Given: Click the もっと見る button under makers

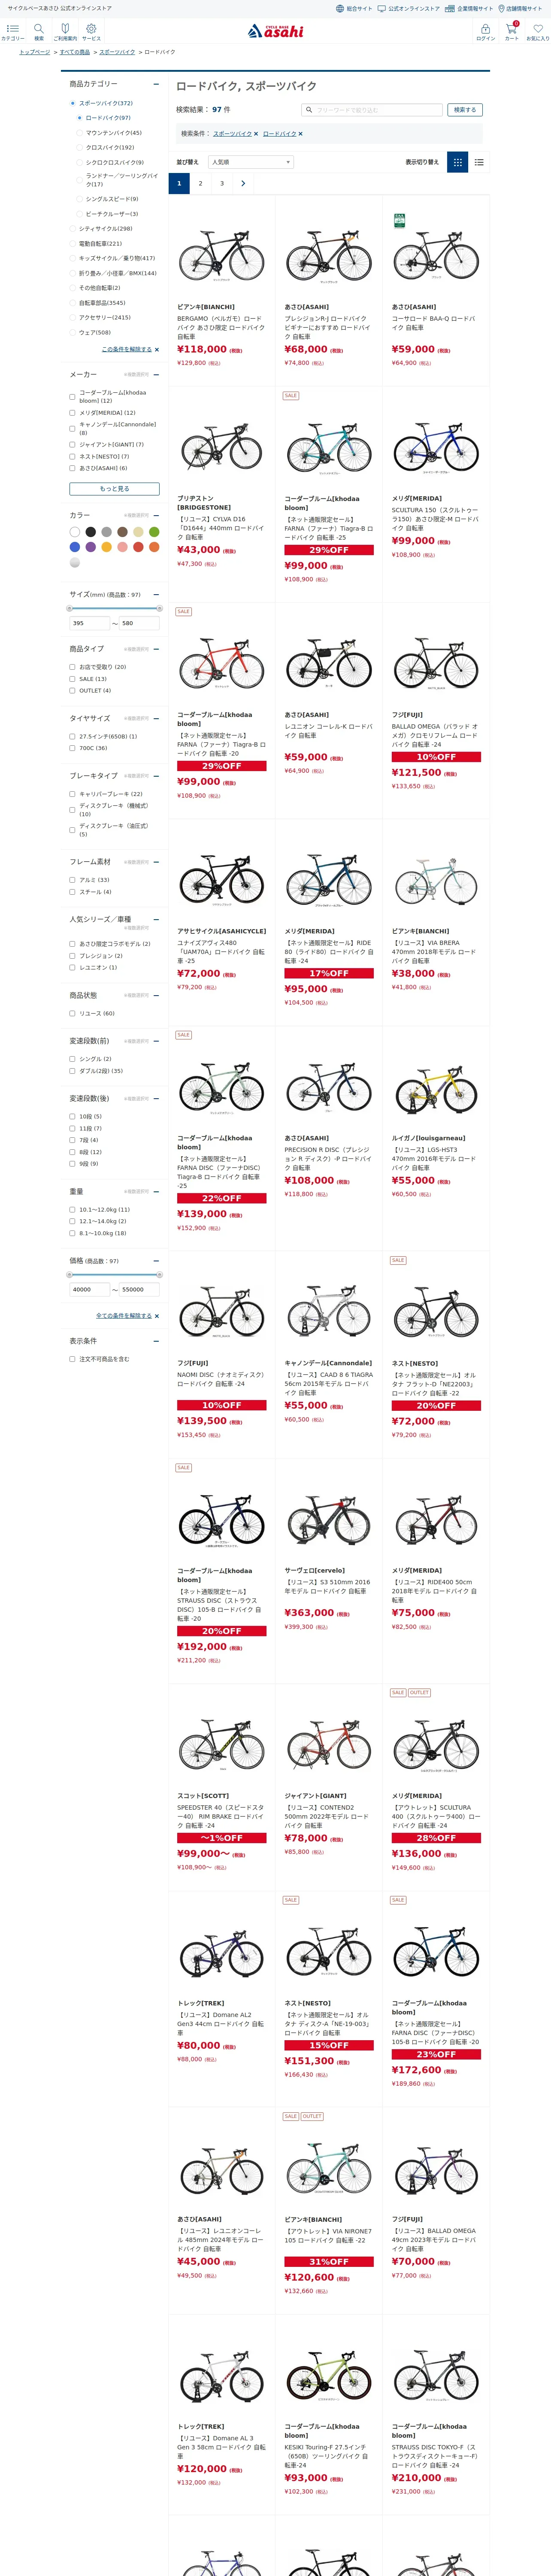Looking at the screenshot, I should pyautogui.click(x=114, y=489).
